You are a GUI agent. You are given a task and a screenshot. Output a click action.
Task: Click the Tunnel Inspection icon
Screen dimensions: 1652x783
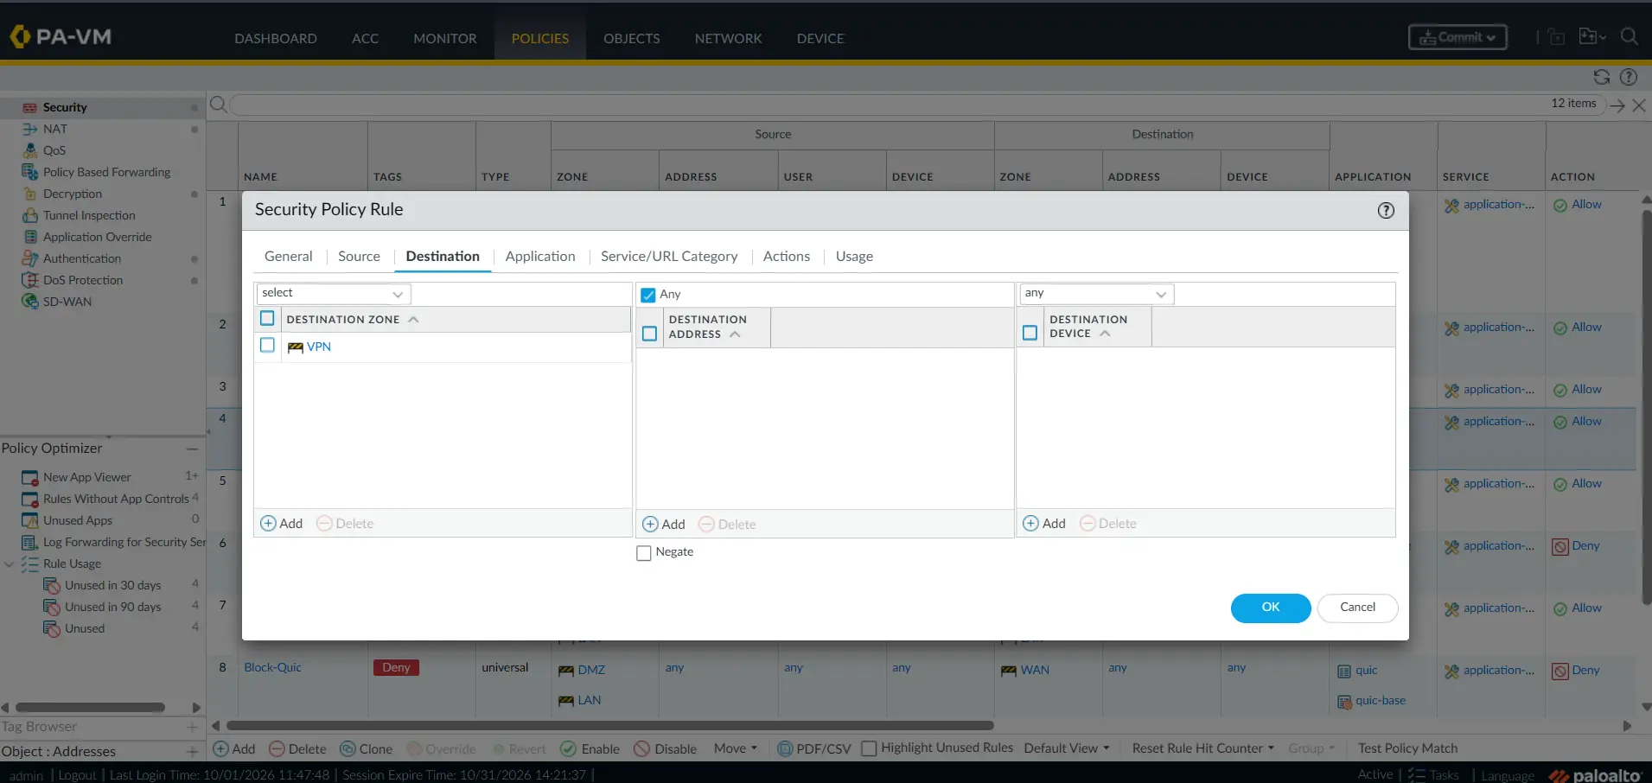click(29, 215)
